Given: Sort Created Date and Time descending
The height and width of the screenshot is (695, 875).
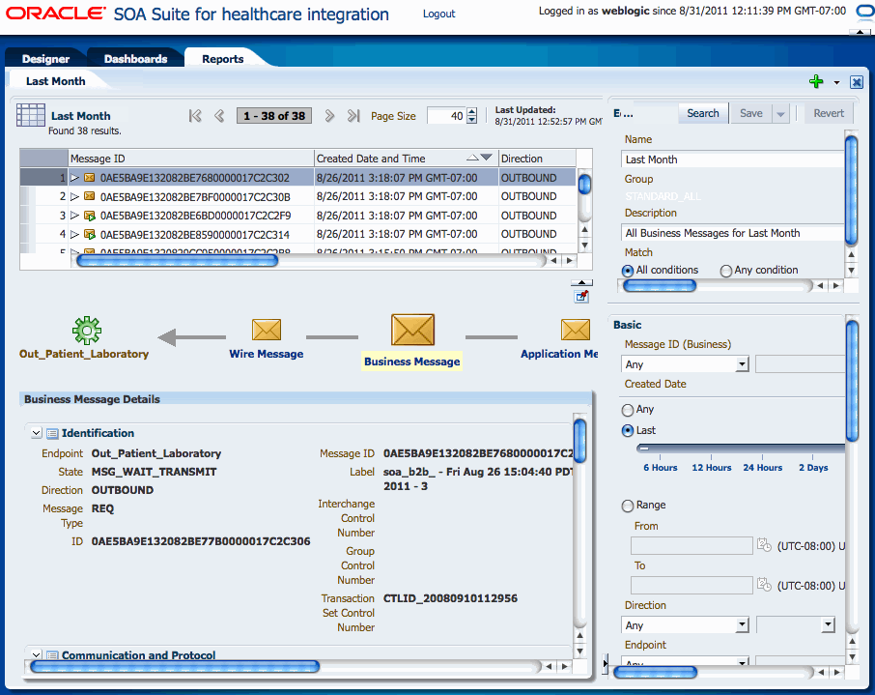Looking at the screenshot, I should [486, 158].
